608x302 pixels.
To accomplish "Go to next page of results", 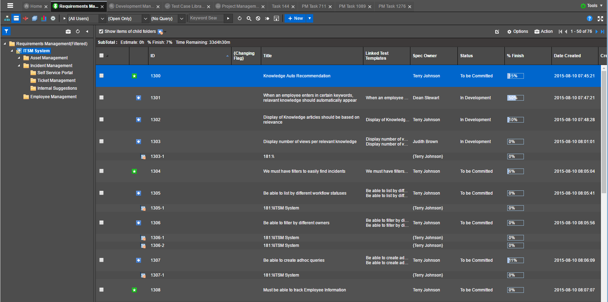I will 597,31.
